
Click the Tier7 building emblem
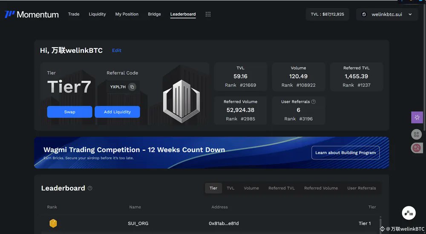181,101
